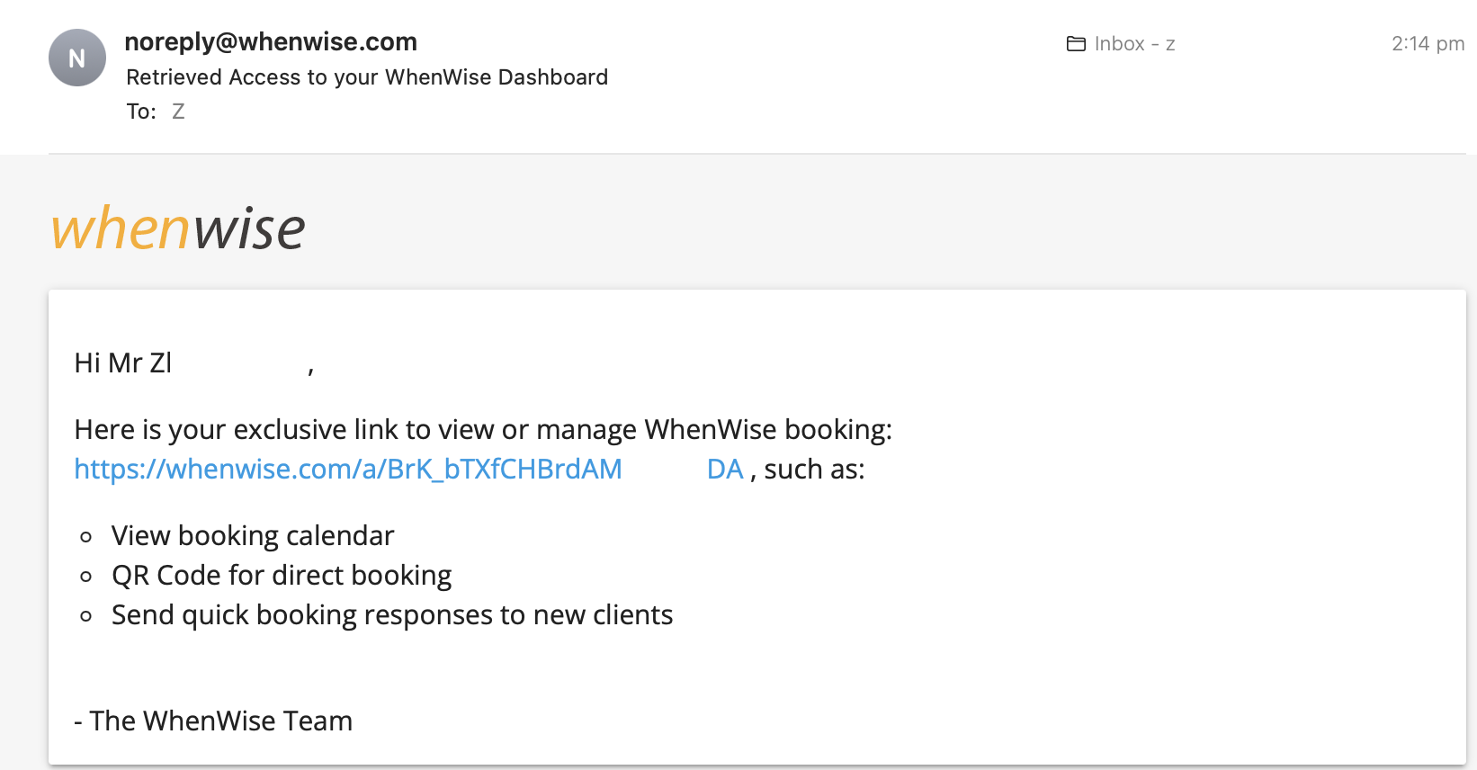Click 'QR Code for direct booking' item
The image size is (1477, 770).
282,576
